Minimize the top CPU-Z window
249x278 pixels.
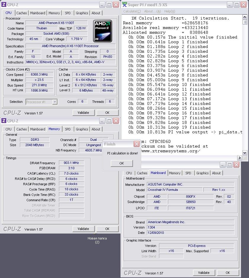[102, 5]
